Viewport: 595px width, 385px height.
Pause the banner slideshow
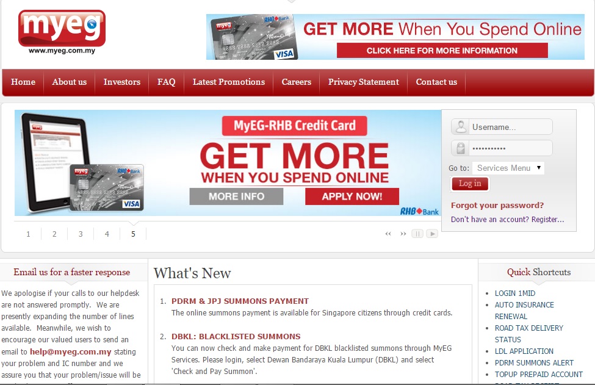417,234
